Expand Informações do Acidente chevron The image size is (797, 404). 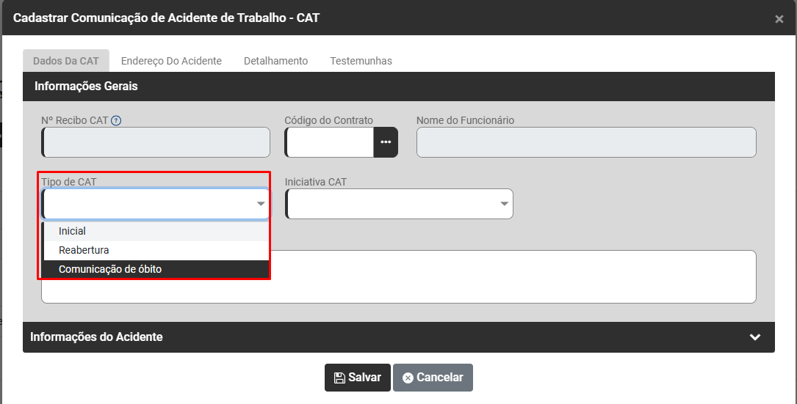tap(754, 337)
